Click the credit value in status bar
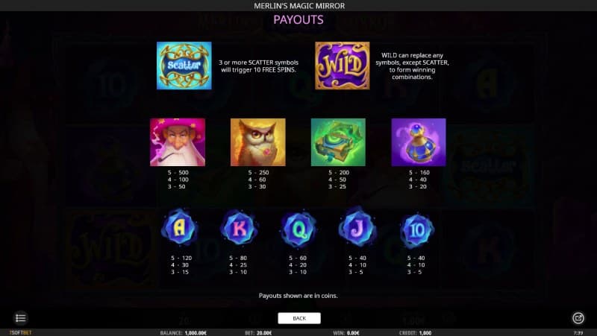Image resolution: width=597 pixels, height=336 pixels. coord(425,333)
